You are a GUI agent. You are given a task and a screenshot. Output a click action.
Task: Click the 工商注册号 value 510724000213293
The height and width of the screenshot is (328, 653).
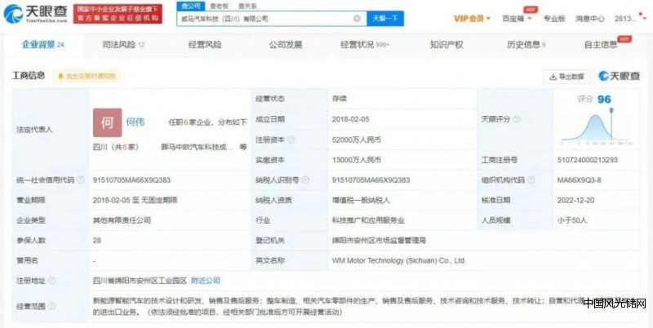(x=588, y=159)
